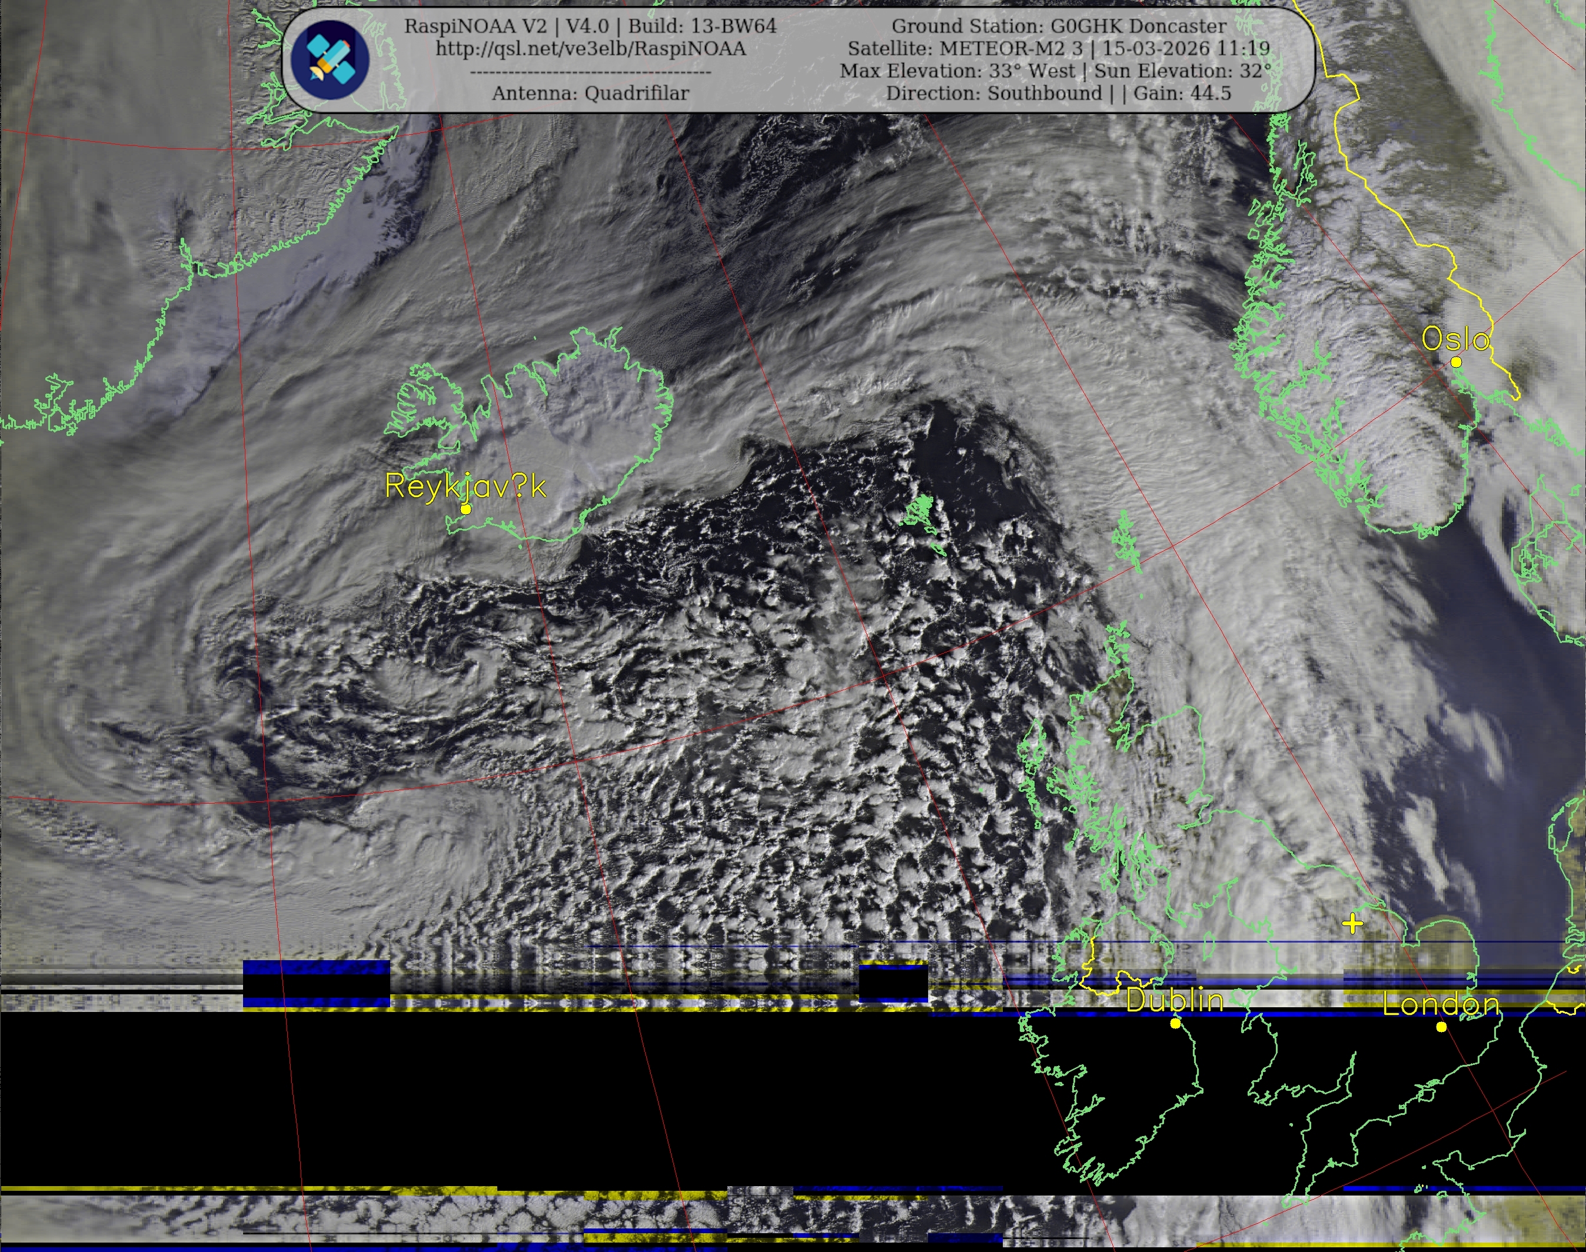Click the Dublin city label

(1174, 1001)
